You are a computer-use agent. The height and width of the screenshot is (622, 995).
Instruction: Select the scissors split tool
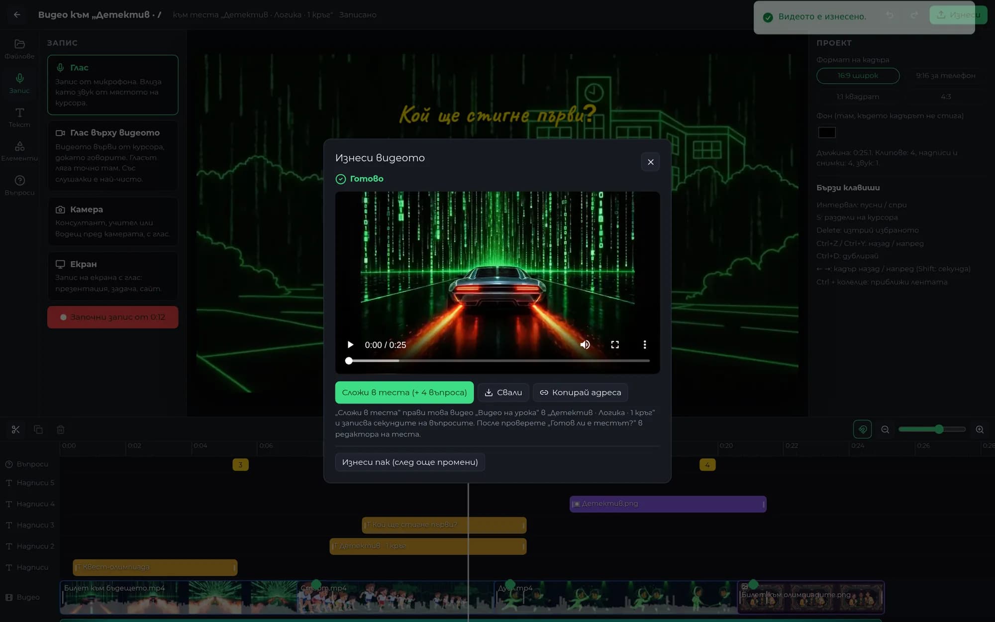tap(15, 429)
